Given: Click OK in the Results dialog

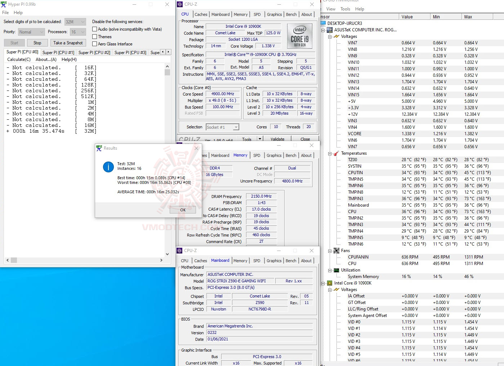Looking at the screenshot, I should (x=183, y=210).
